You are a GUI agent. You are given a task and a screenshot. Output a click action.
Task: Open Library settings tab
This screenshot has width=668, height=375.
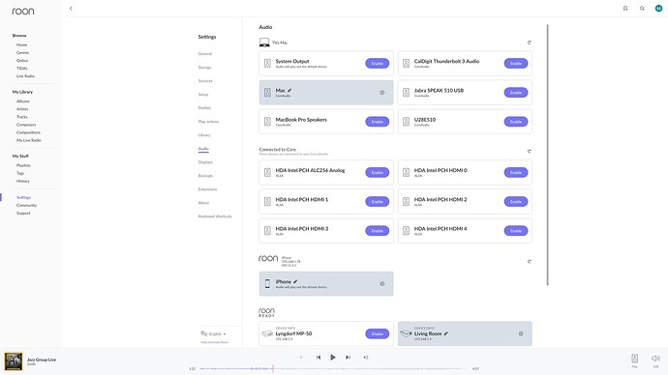pyautogui.click(x=204, y=135)
